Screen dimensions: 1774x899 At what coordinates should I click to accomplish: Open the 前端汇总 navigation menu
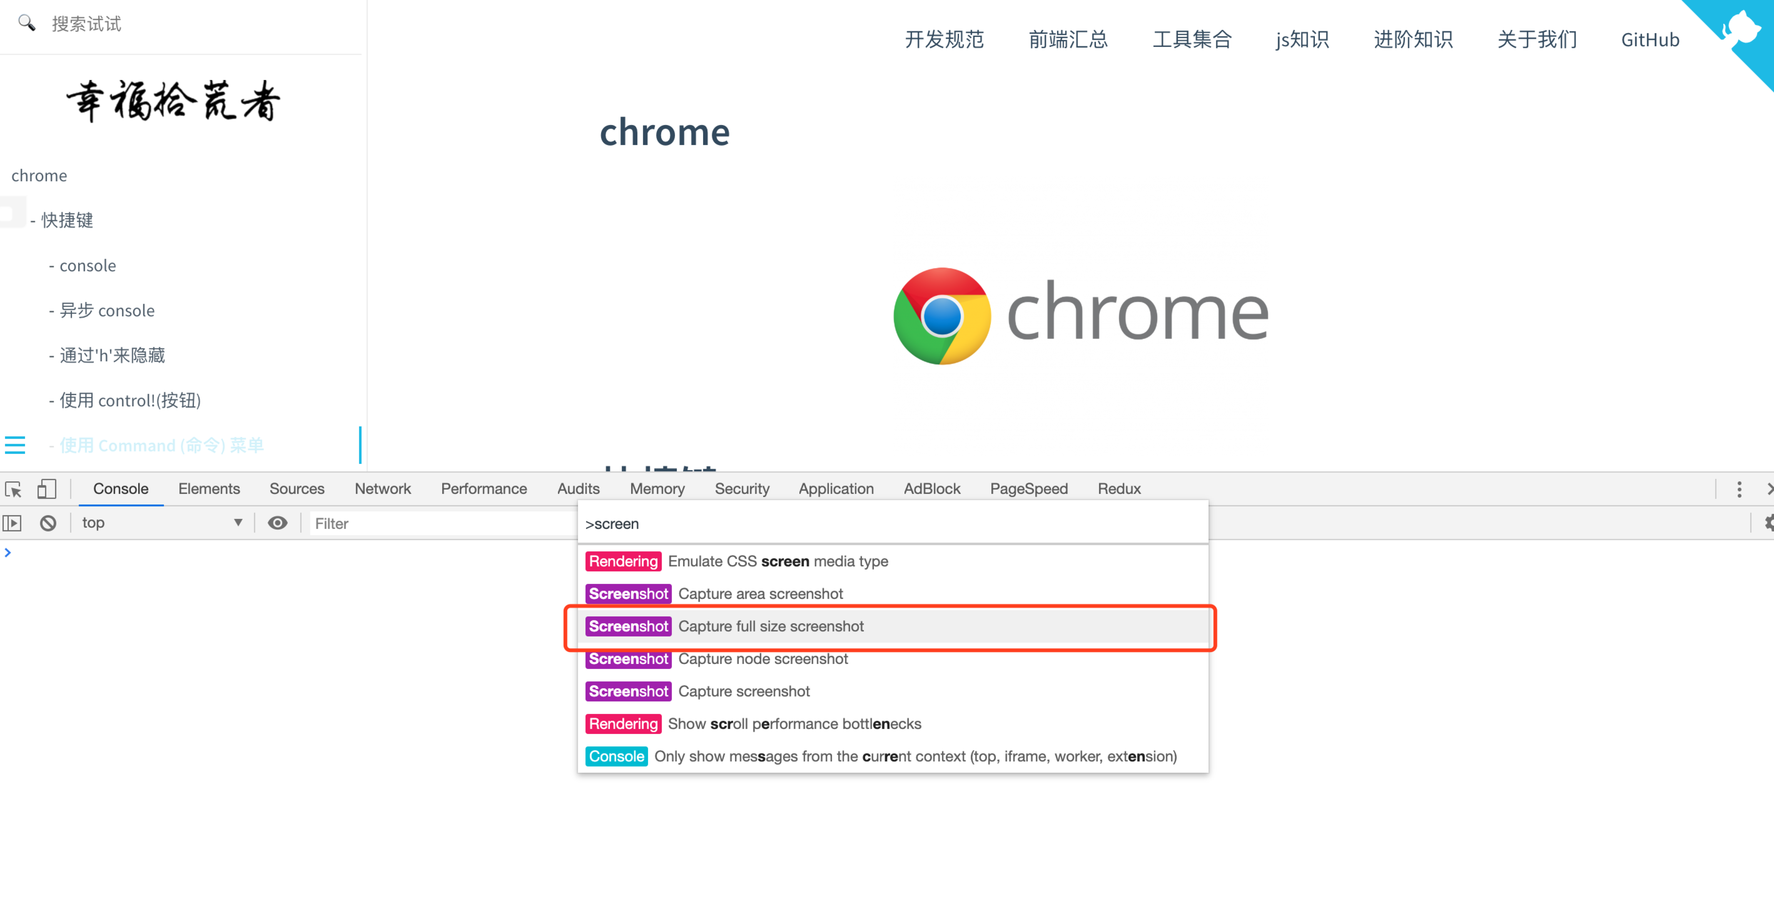point(1068,40)
